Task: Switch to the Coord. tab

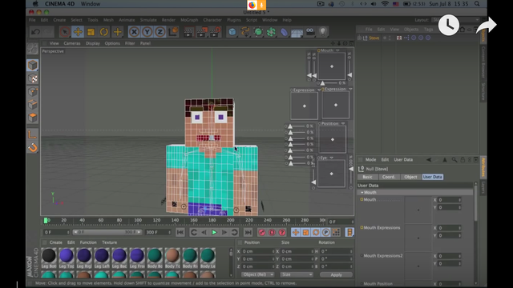Action: 389,177
